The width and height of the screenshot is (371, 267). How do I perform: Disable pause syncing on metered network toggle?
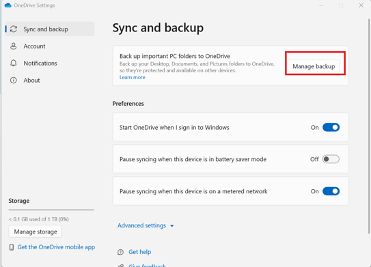click(x=331, y=191)
